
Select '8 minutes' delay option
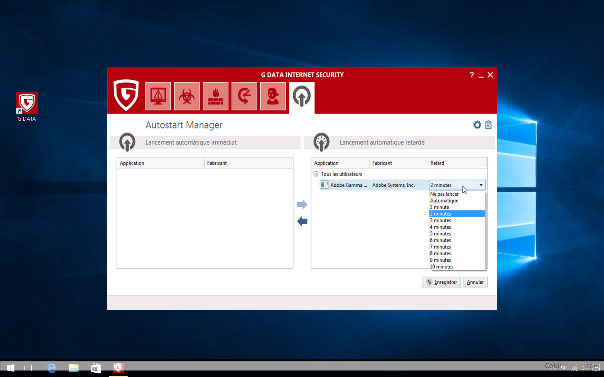coord(457,253)
